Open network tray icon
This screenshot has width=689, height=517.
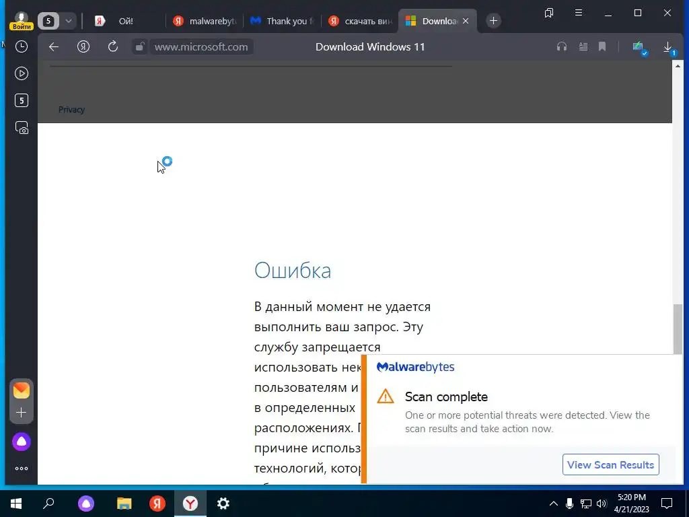pyautogui.click(x=586, y=504)
